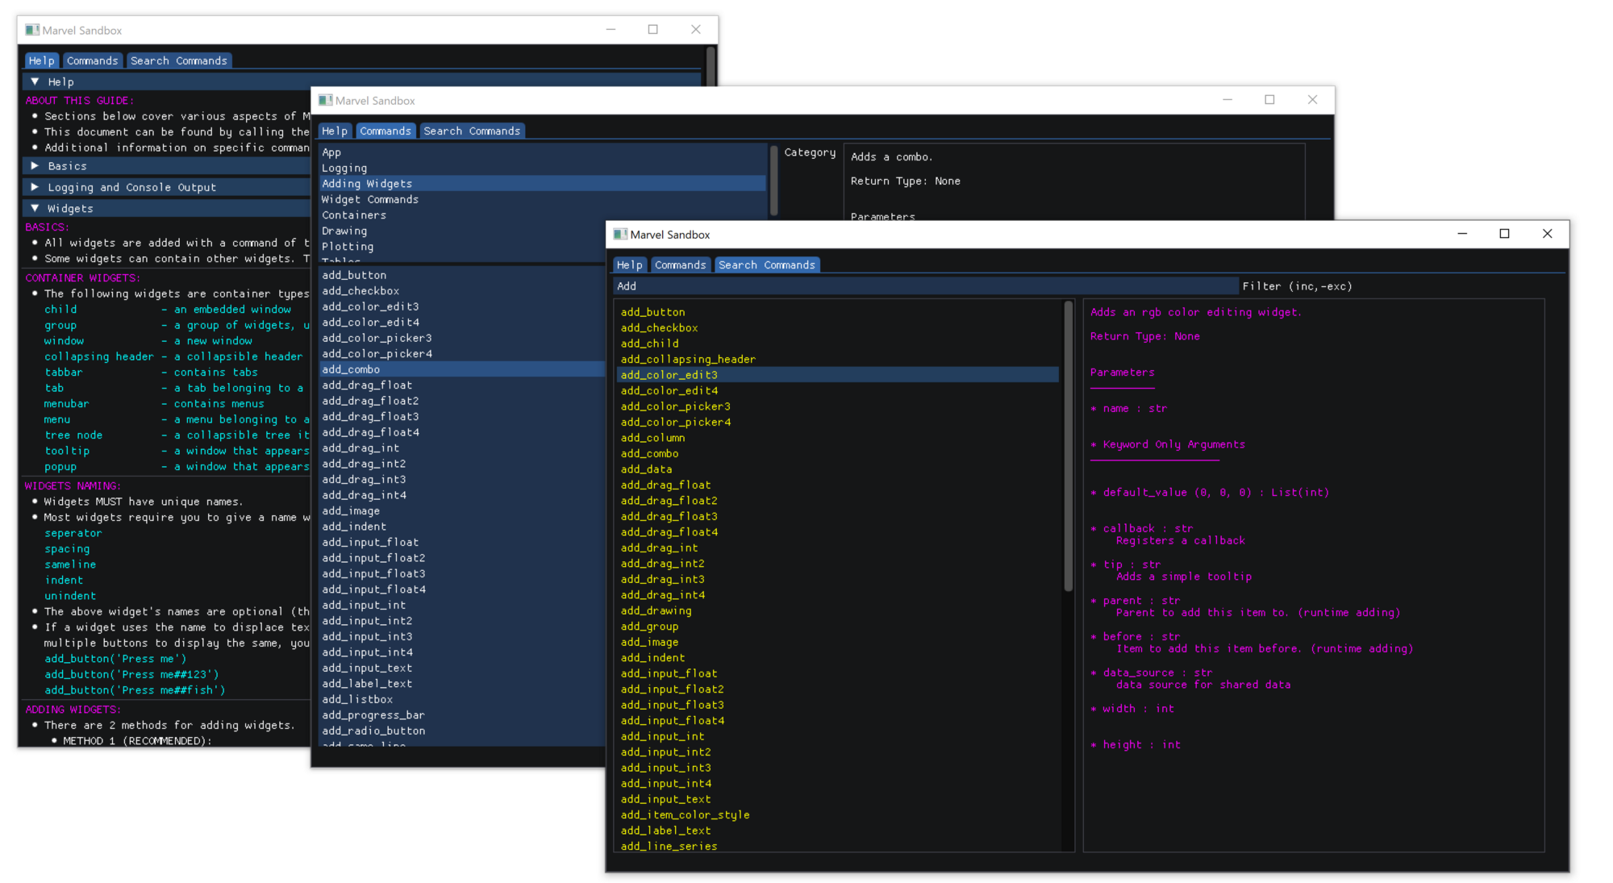Screen dimensions: 1613x883
Task: Open Search Commands tab in foreground window
Action: [767, 264]
